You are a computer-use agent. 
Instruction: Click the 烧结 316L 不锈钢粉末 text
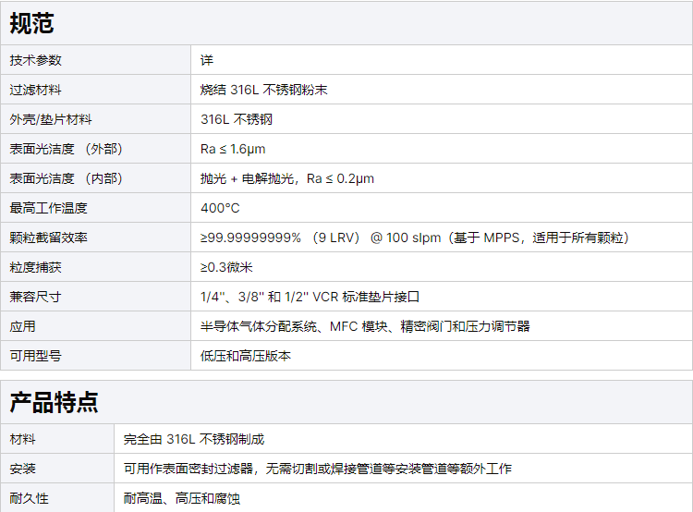tap(264, 90)
